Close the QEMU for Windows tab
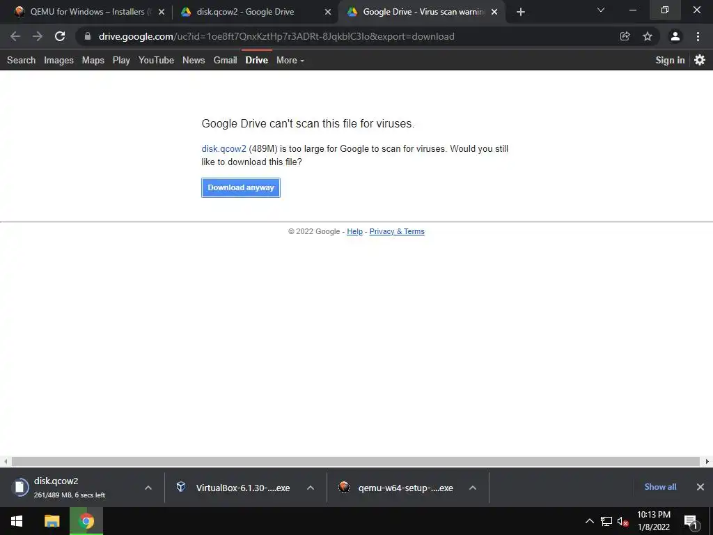 tap(162, 13)
